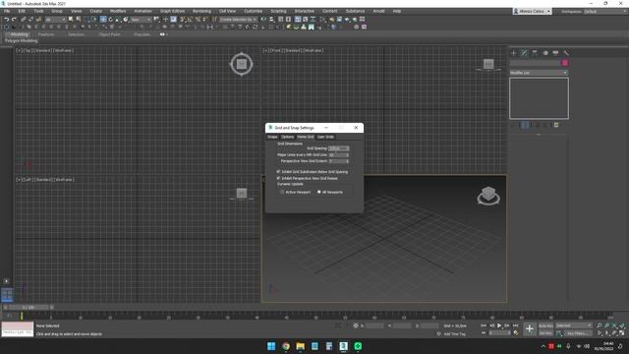Screen dimensions: 629x354
Task: Select the Modeling ribbon tab
Action: (20, 34)
